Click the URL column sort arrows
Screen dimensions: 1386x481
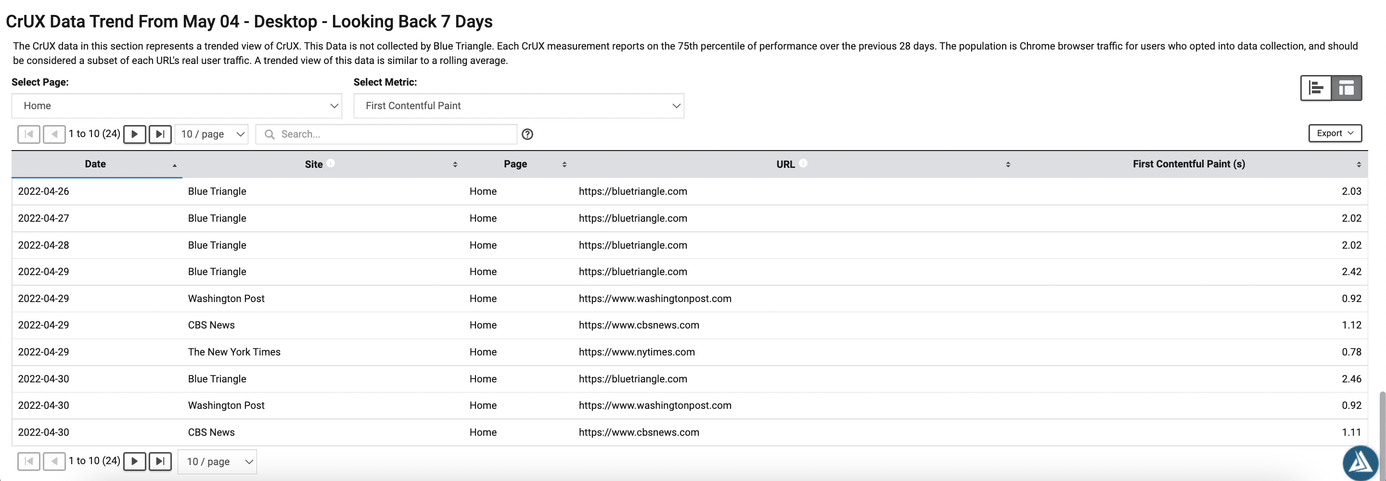click(x=1008, y=165)
